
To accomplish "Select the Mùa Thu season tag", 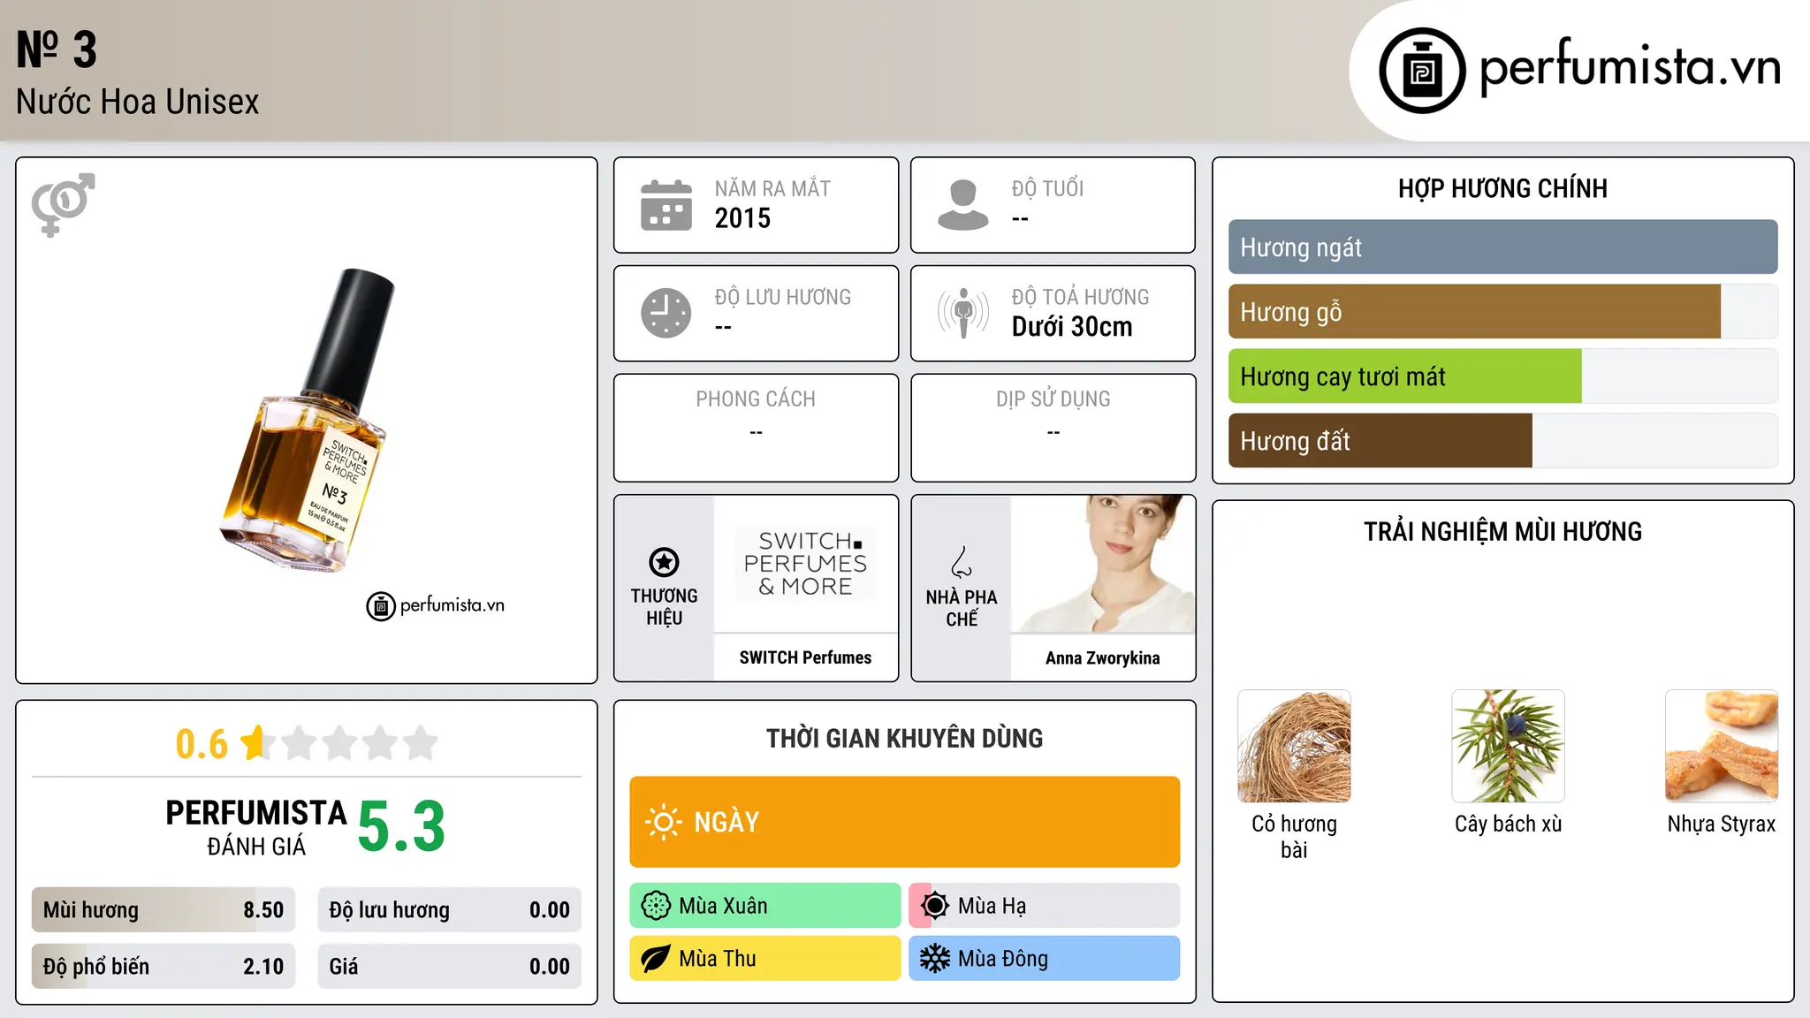I will 765,959.
